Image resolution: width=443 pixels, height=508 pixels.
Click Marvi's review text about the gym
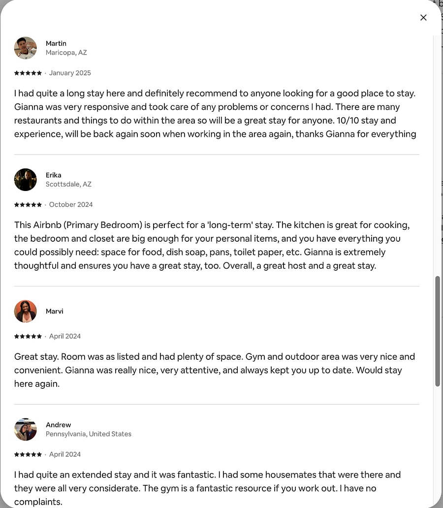[214, 370]
